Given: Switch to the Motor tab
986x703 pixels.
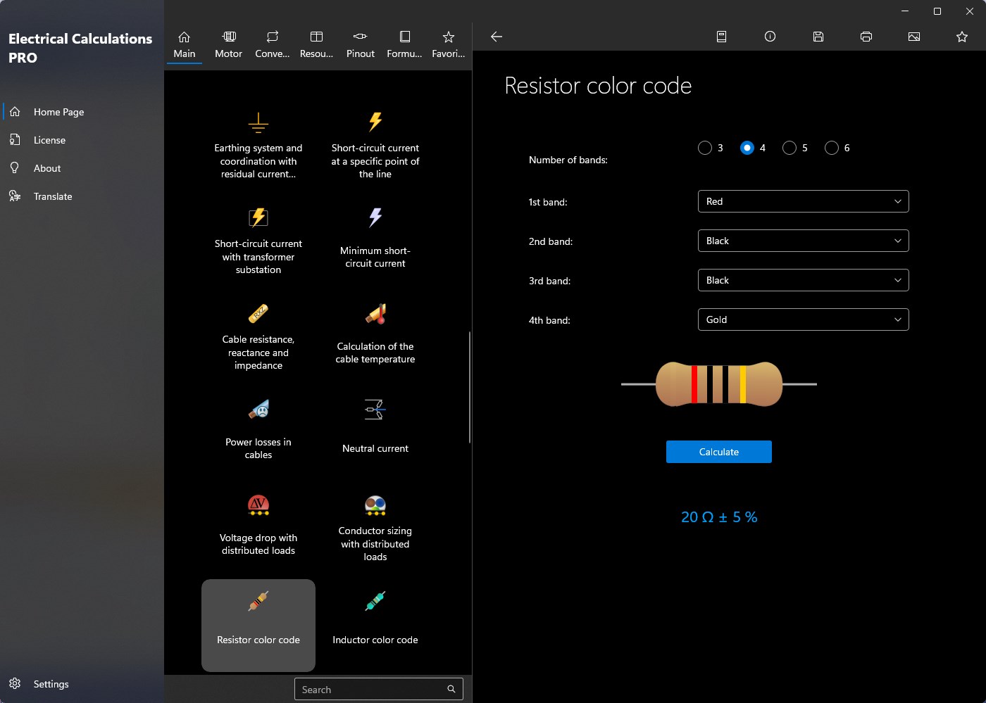Looking at the screenshot, I should point(228,44).
